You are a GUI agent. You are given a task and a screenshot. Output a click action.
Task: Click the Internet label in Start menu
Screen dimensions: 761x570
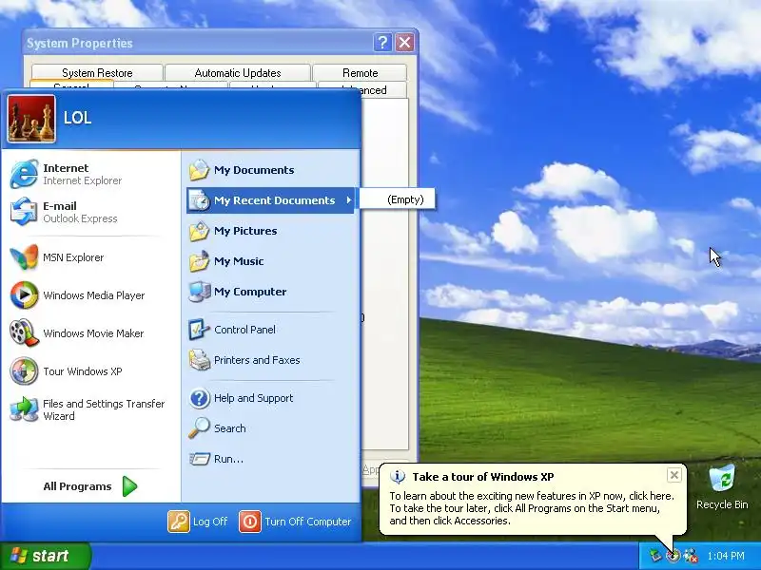pyautogui.click(x=66, y=168)
